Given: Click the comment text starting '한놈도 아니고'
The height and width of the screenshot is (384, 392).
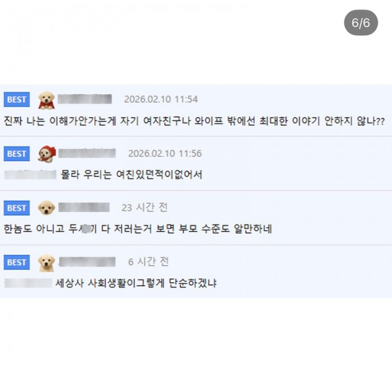Looking at the screenshot, I should (x=138, y=229).
